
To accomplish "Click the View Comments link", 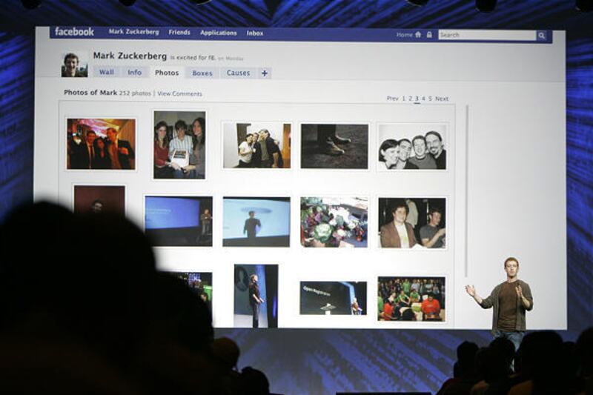I will pos(179,94).
